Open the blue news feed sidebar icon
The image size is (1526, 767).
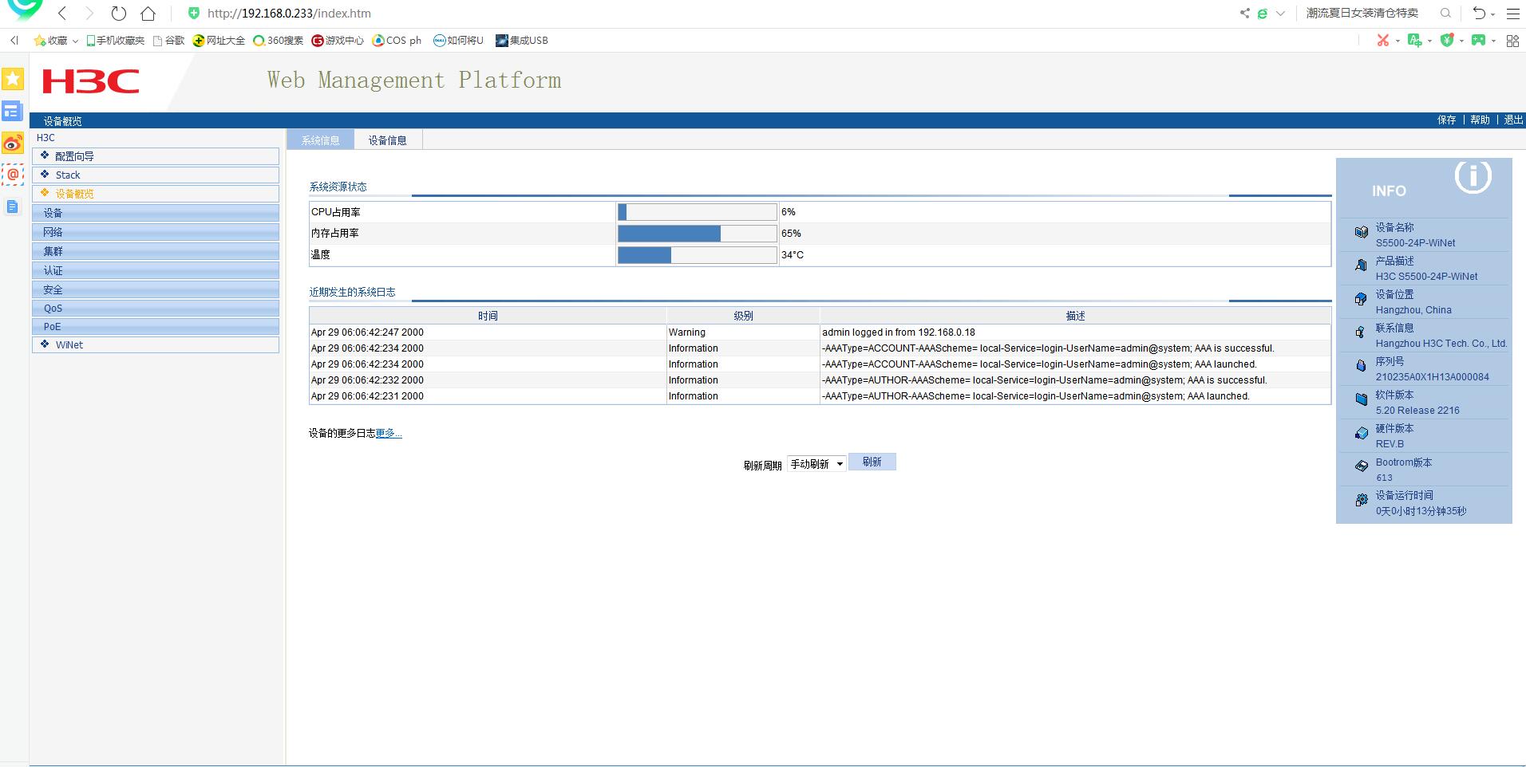tap(12, 111)
